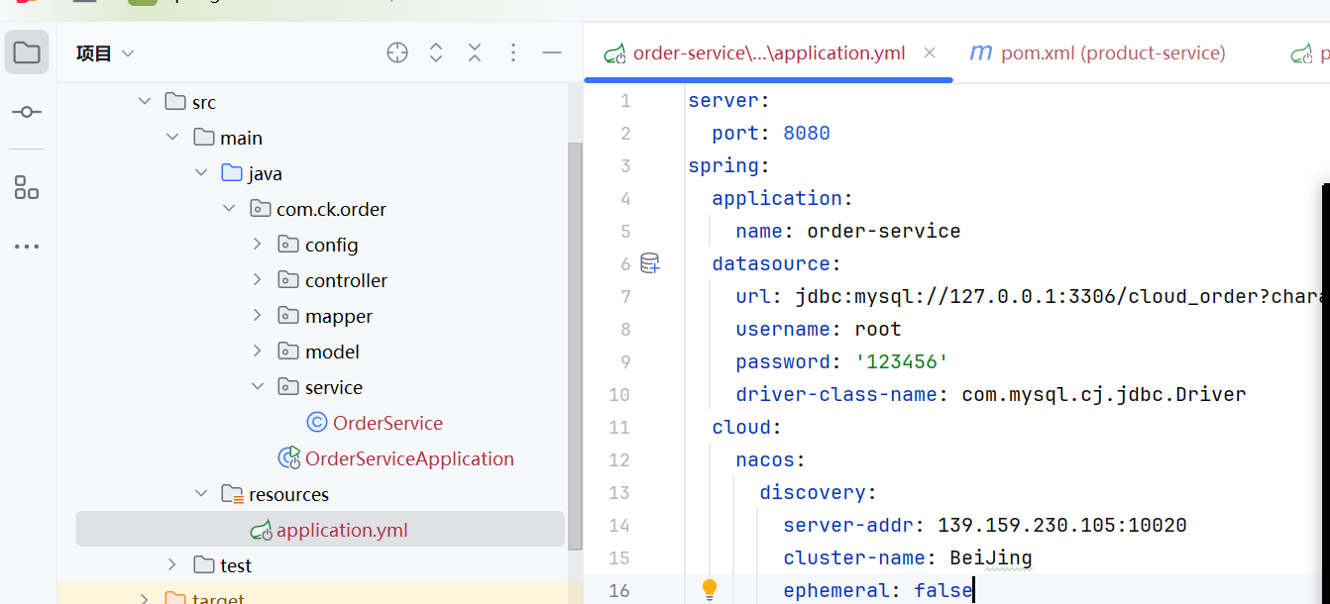
Task: Hide the project panel with minimize dash
Action: tap(552, 53)
